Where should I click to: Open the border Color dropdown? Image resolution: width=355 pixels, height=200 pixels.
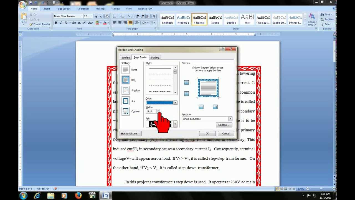pyautogui.click(x=175, y=103)
